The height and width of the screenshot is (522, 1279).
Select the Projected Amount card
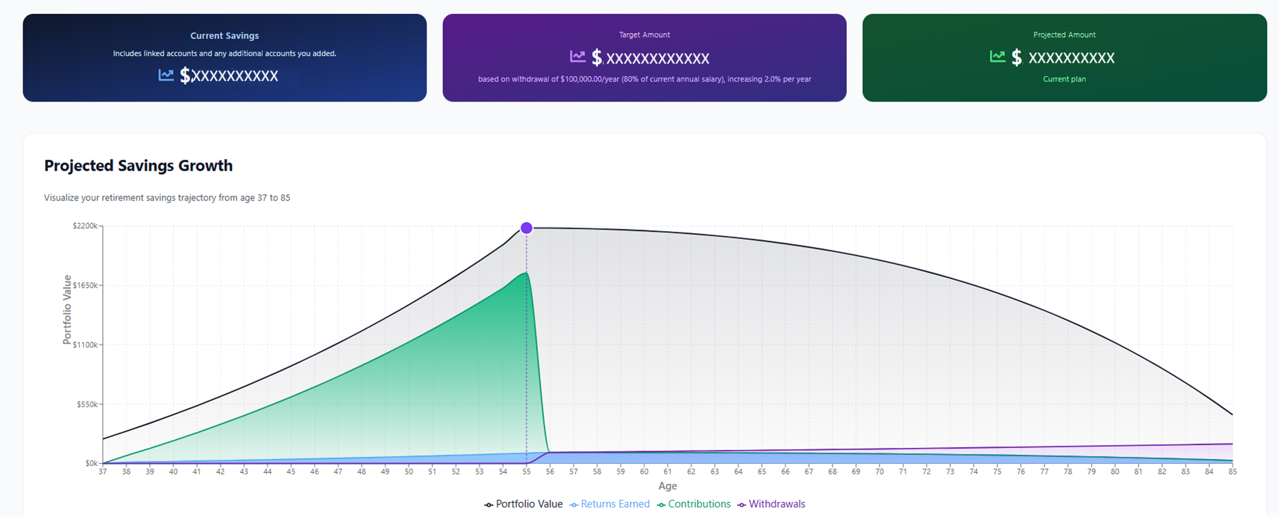pyautogui.click(x=1064, y=58)
